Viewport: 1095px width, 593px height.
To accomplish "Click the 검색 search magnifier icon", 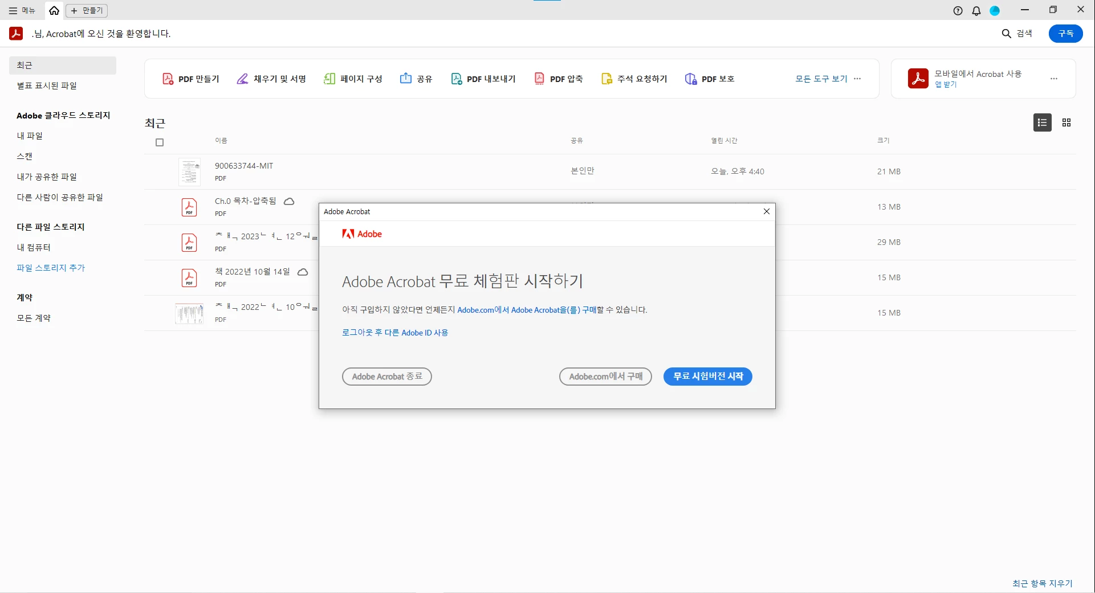I will 1007,34.
